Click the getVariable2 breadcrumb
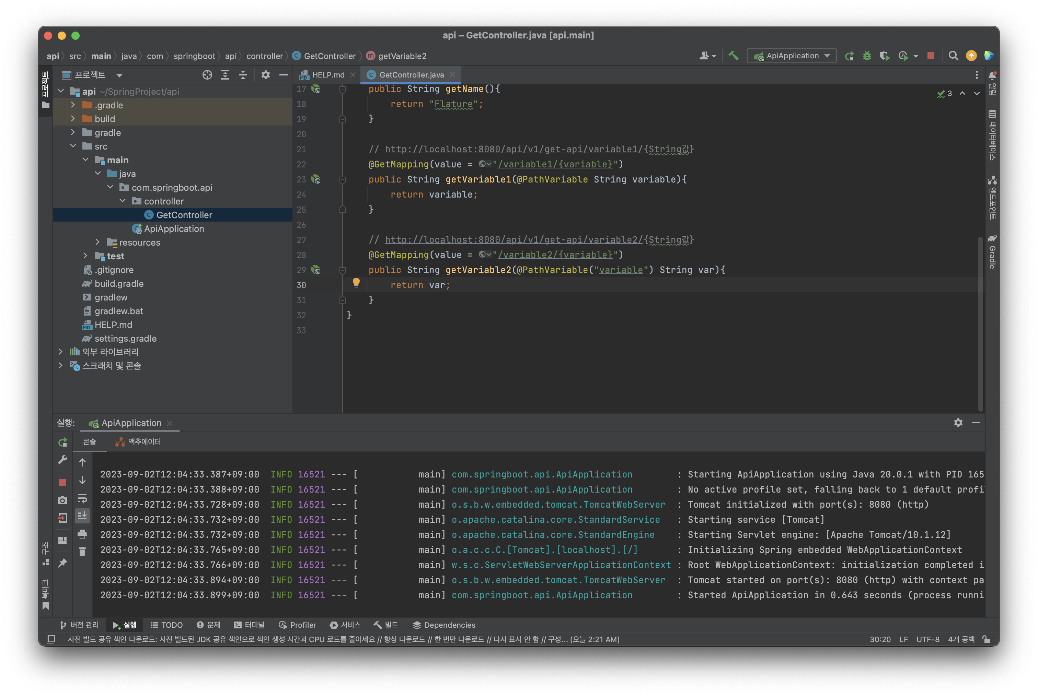Viewport: 1038px width, 697px height. point(396,56)
